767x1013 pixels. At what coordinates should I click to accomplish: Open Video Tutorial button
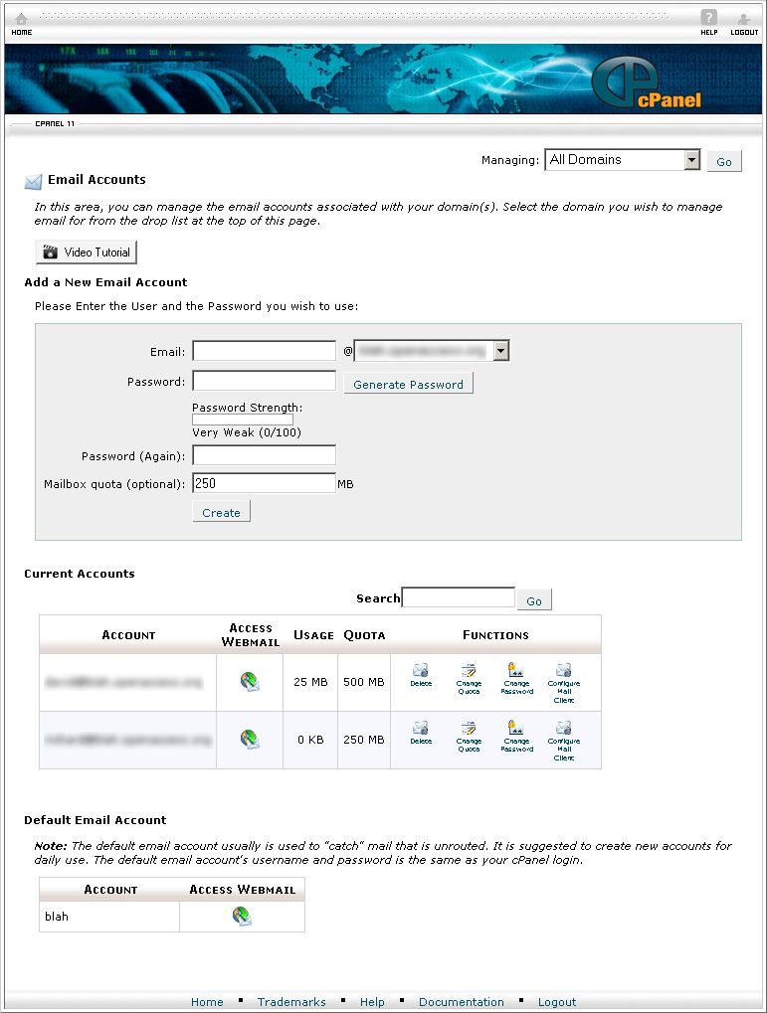pos(86,252)
